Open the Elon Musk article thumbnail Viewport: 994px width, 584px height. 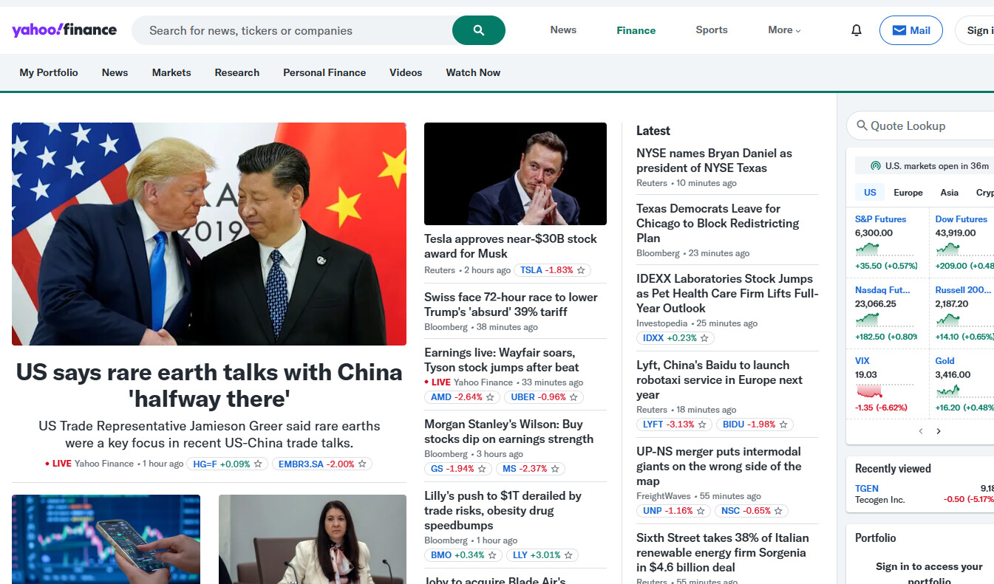coord(515,174)
